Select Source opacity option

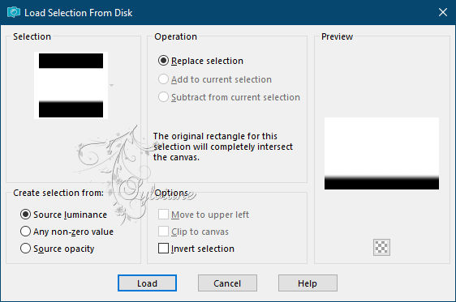click(25, 249)
